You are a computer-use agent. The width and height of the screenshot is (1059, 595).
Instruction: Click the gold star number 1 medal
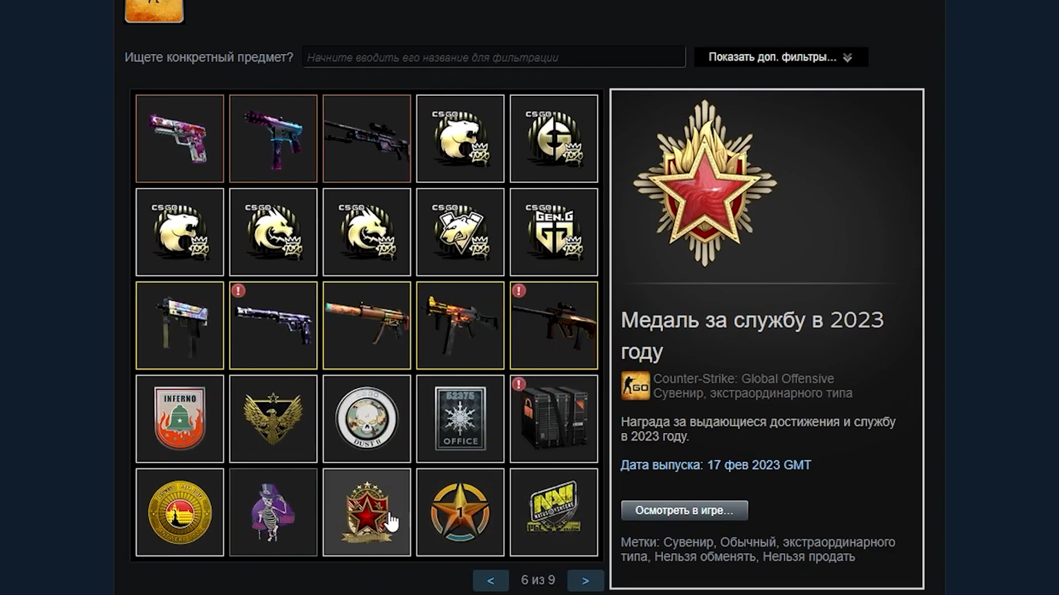[x=461, y=512]
